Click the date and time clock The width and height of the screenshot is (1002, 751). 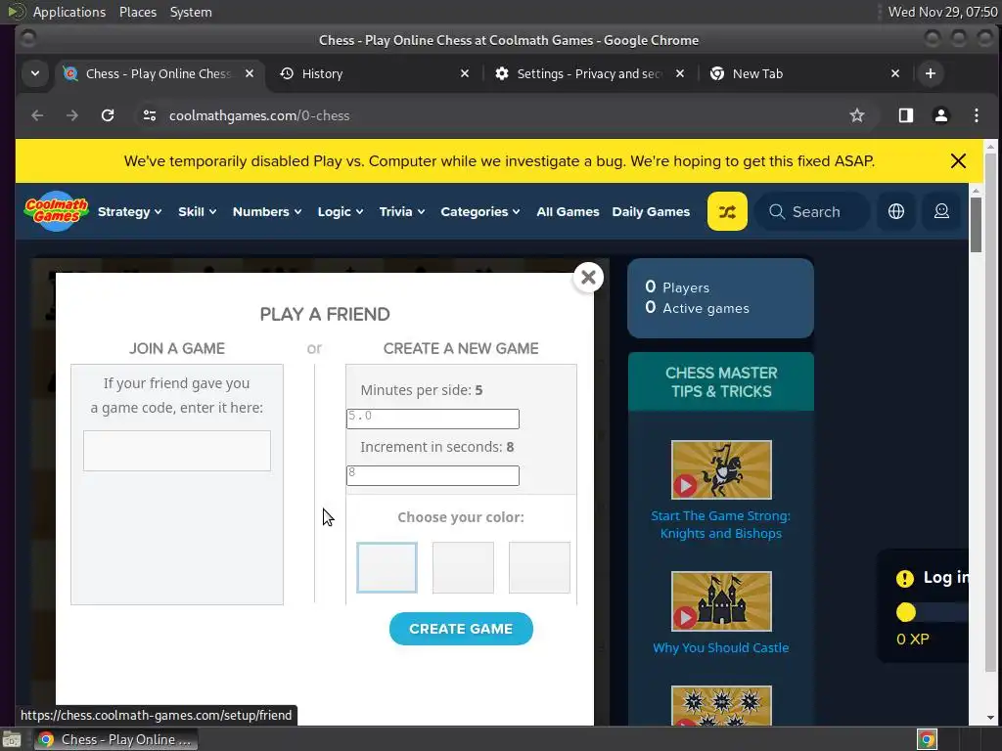[x=942, y=12]
